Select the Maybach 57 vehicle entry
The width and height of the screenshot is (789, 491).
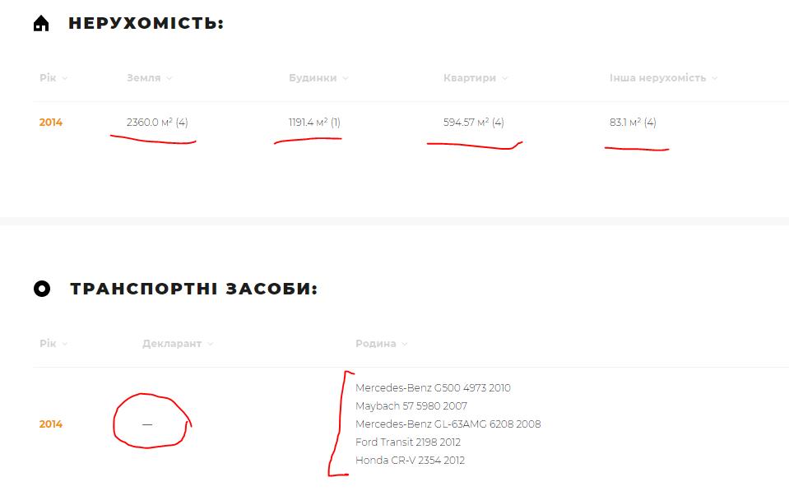411,406
